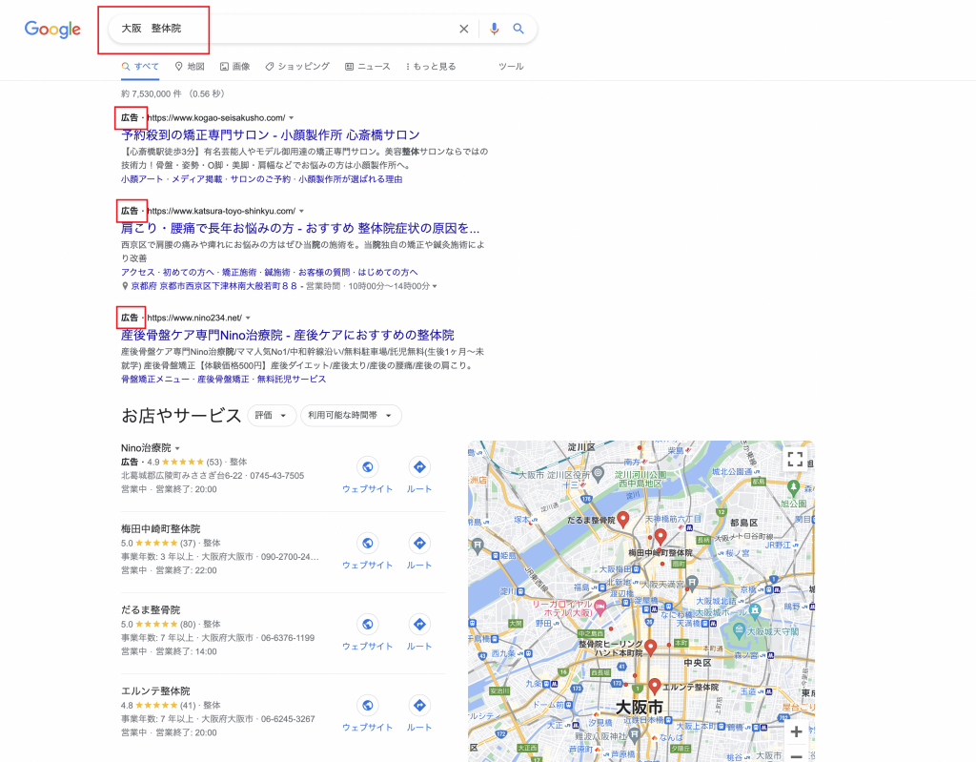
Task: Clear the search box with the X icon
Action: 464,29
